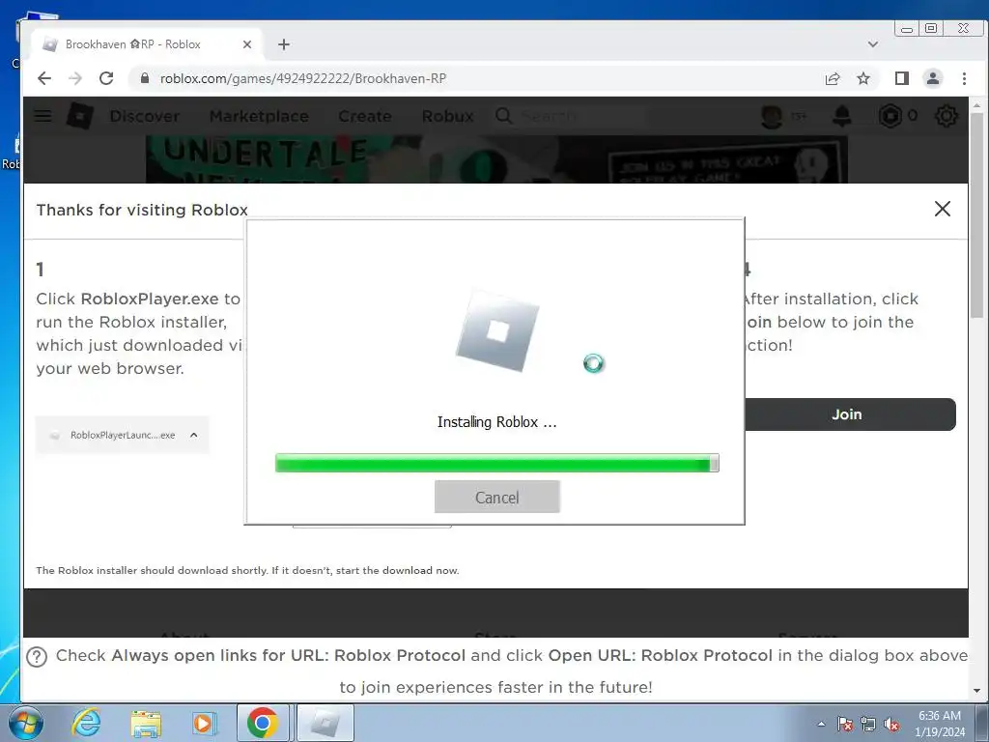
Task: Close the Brookhaven RP tab
Action: [x=247, y=44]
